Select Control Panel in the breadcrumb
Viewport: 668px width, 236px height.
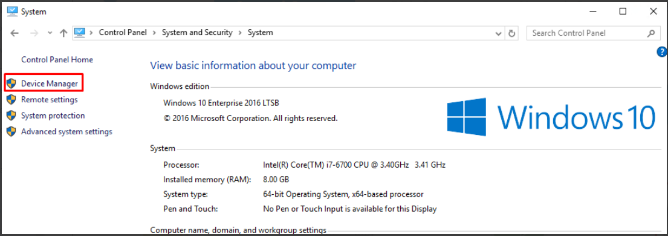click(x=123, y=33)
